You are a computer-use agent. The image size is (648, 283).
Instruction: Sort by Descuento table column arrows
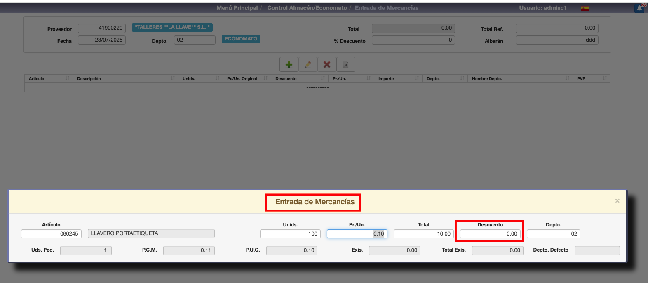[x=323, y=78]
